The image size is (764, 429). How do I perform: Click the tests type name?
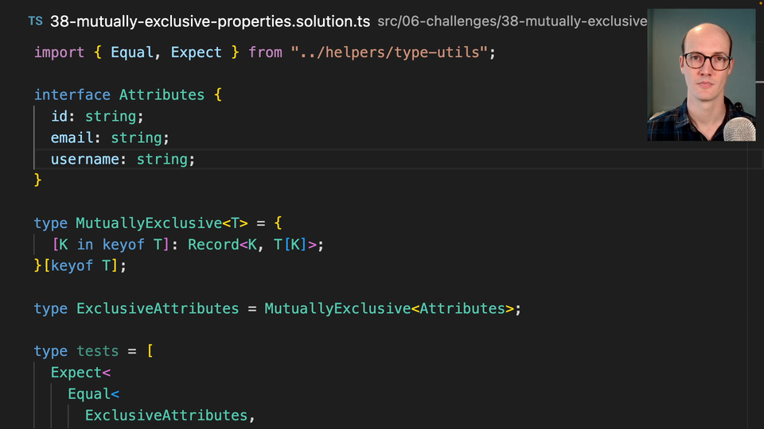click(x=97, y=351)
